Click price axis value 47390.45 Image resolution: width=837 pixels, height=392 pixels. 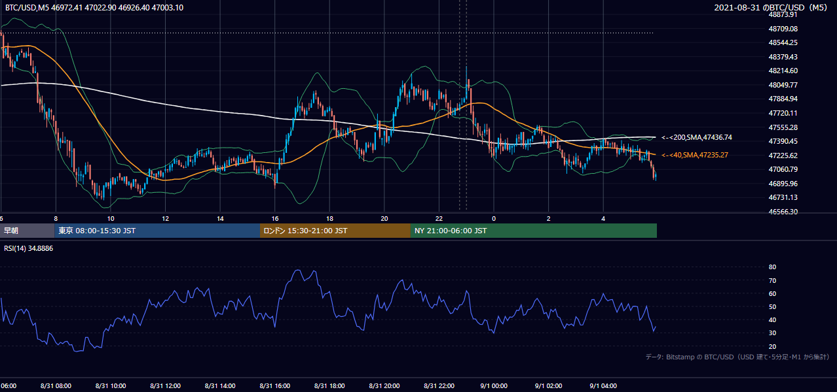pyautogui.click(x=783, y=141)
